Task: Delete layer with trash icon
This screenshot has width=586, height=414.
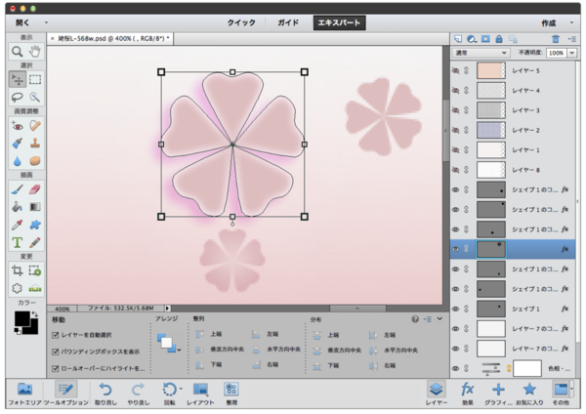Action: (x=556, y=39)
